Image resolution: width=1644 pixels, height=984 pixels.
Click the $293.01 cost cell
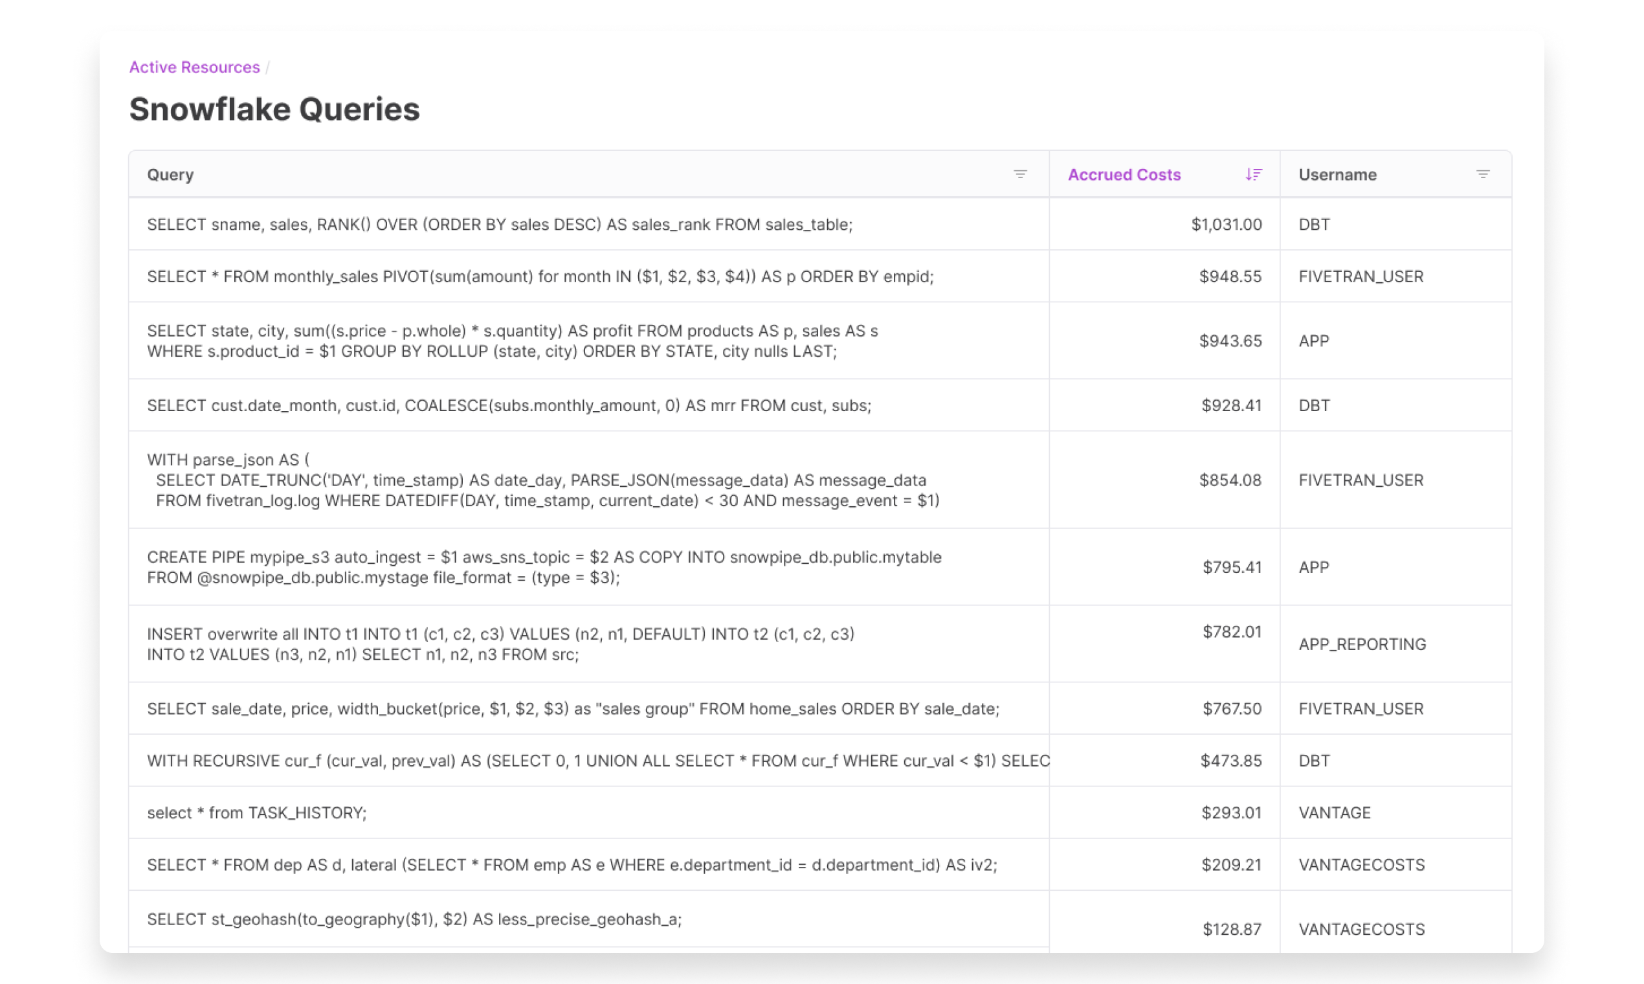[x=1232, y=813]
